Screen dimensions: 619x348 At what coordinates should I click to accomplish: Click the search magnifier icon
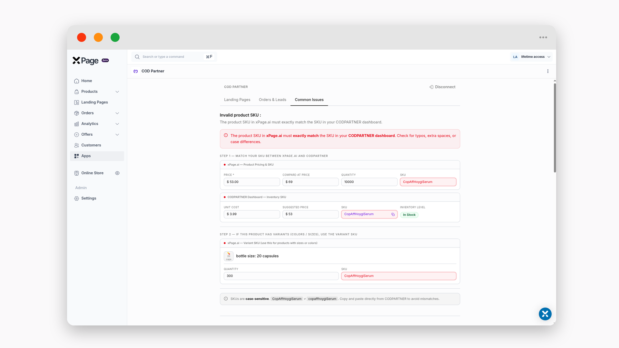coord(137,57)
